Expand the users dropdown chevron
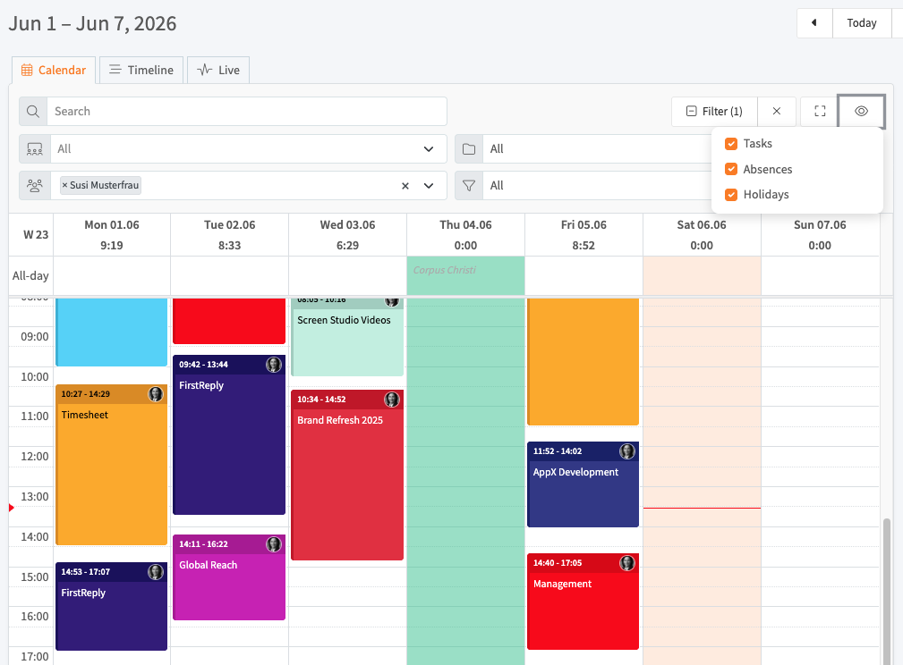 coord(429,186)
